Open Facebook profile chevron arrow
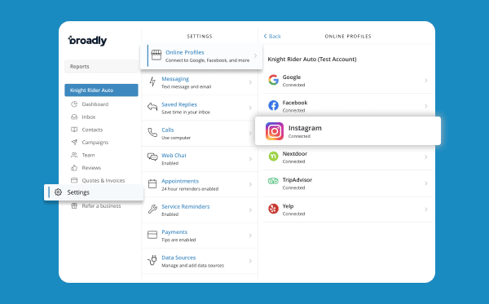This screenshot has height=304, width=489. point(426,106)
